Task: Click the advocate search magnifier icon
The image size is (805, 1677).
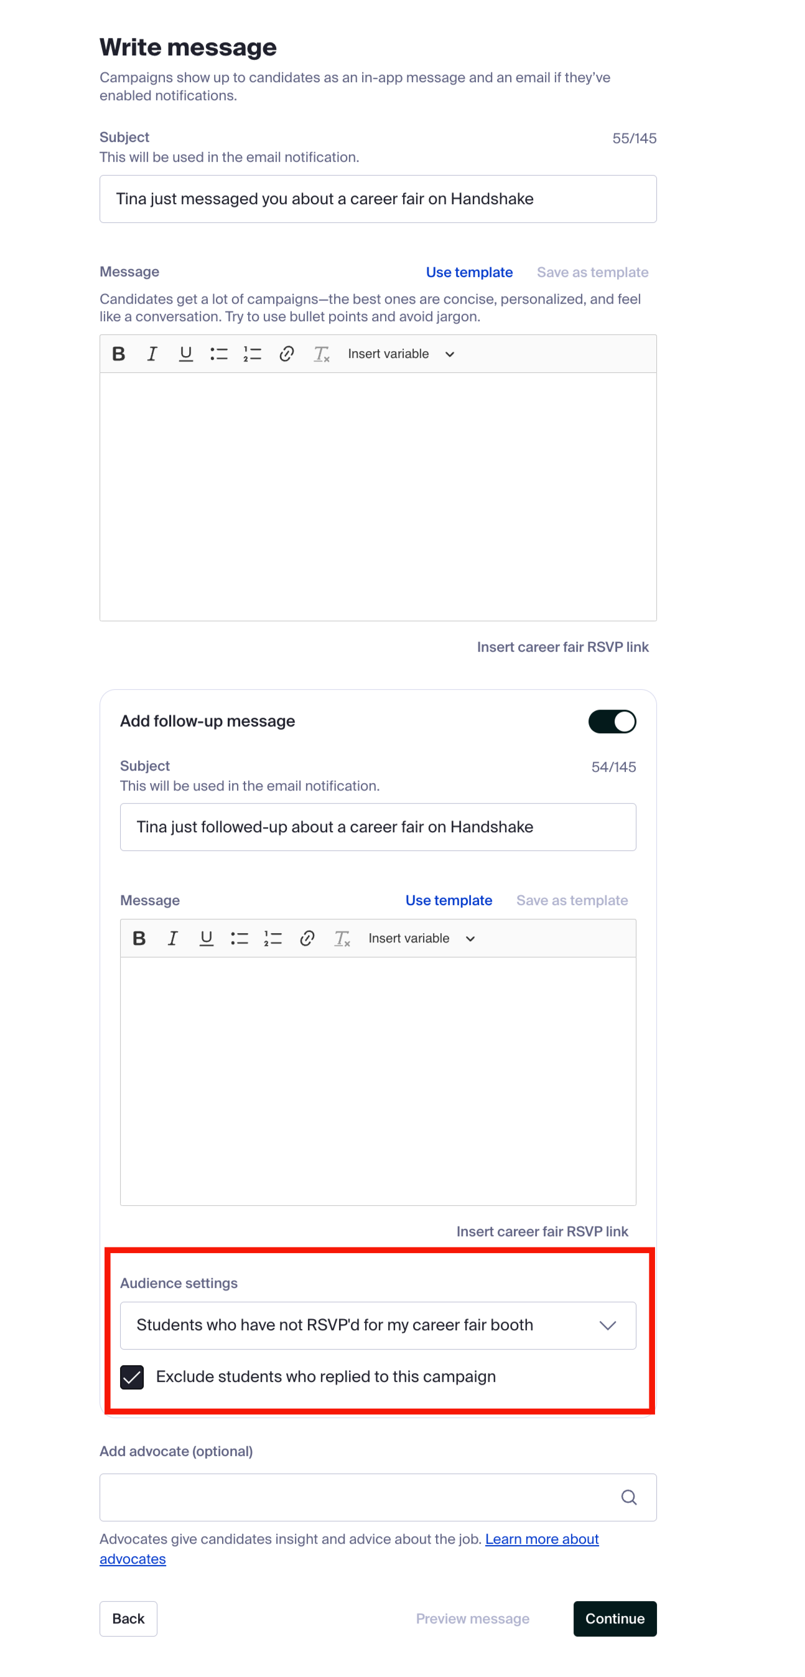Action: (x=629, y=1497)
